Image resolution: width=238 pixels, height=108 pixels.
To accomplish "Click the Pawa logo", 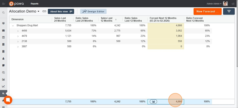I will point(16,4).
